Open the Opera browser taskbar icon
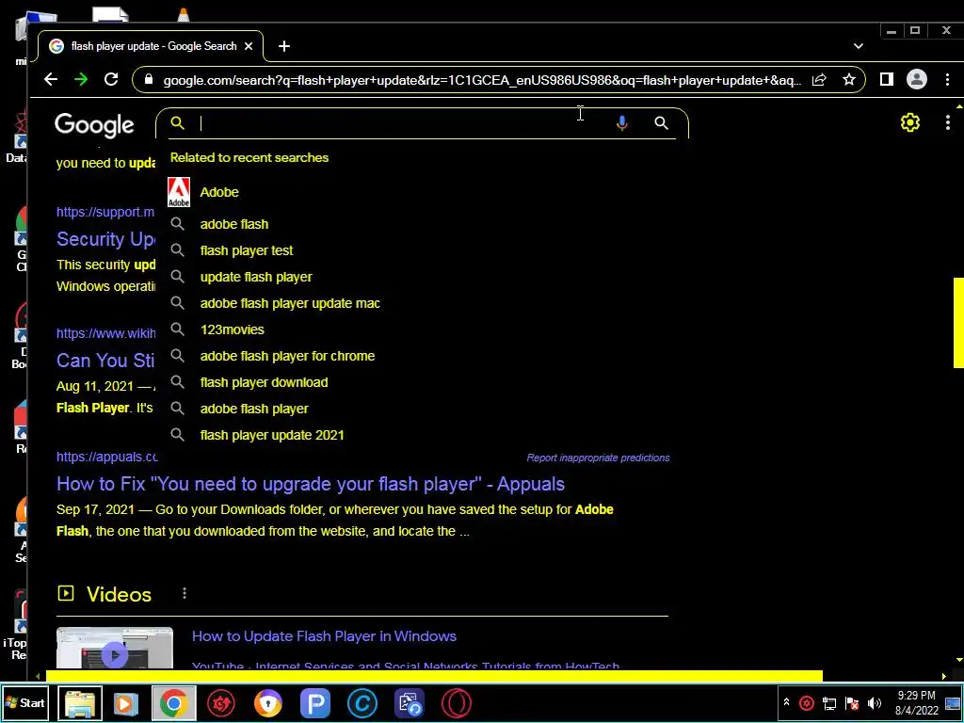 click(x=457, y=703)
